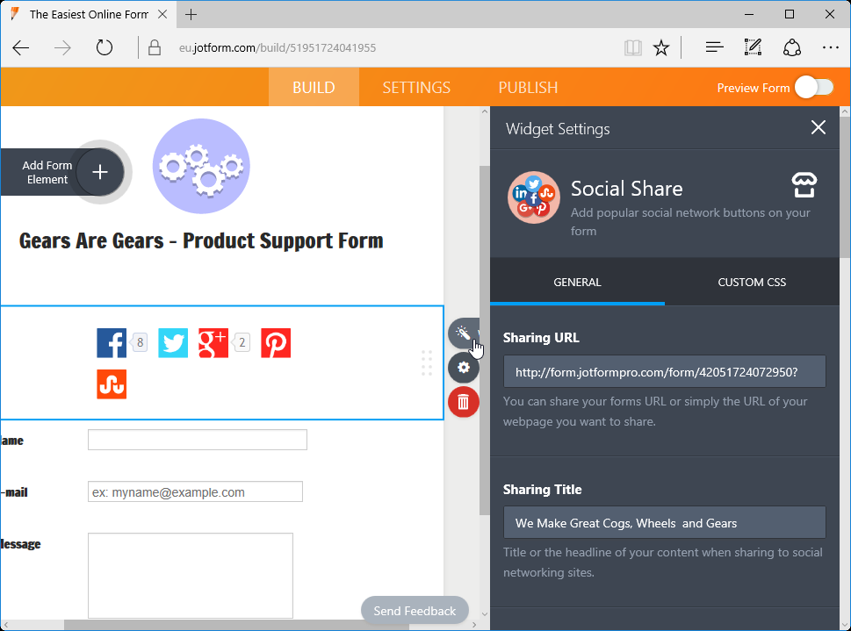Click the Sharing Title text field
The height and width of the screenshot is (631, 851).
click(663, 521)
